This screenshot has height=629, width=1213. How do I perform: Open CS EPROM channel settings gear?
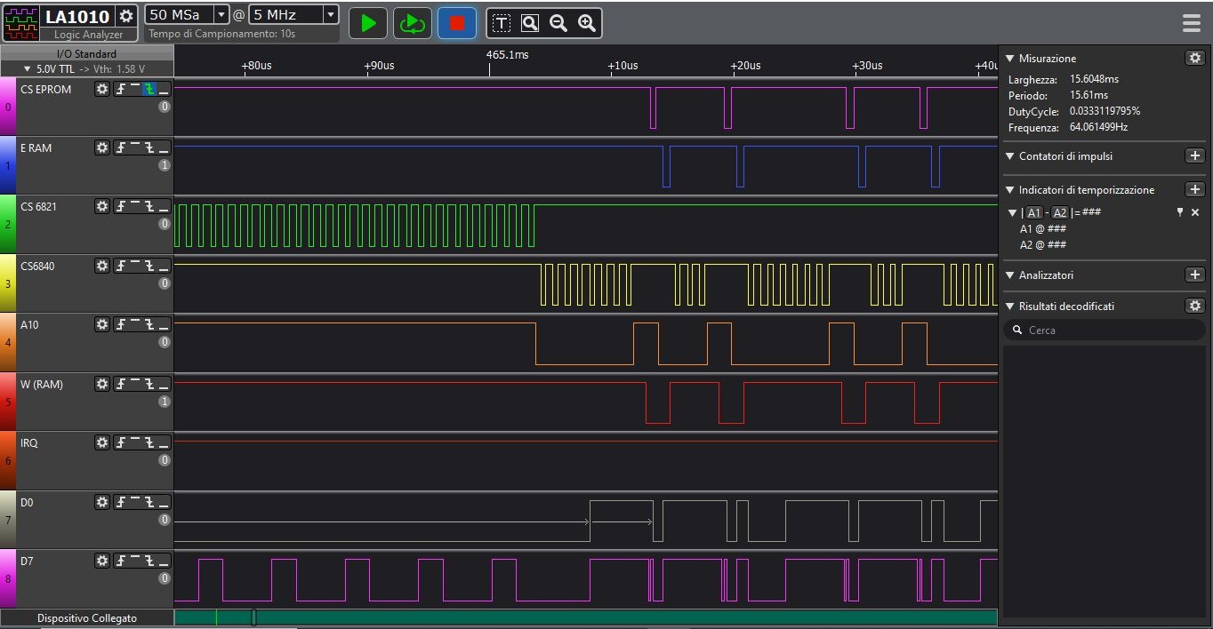(102, 89)
